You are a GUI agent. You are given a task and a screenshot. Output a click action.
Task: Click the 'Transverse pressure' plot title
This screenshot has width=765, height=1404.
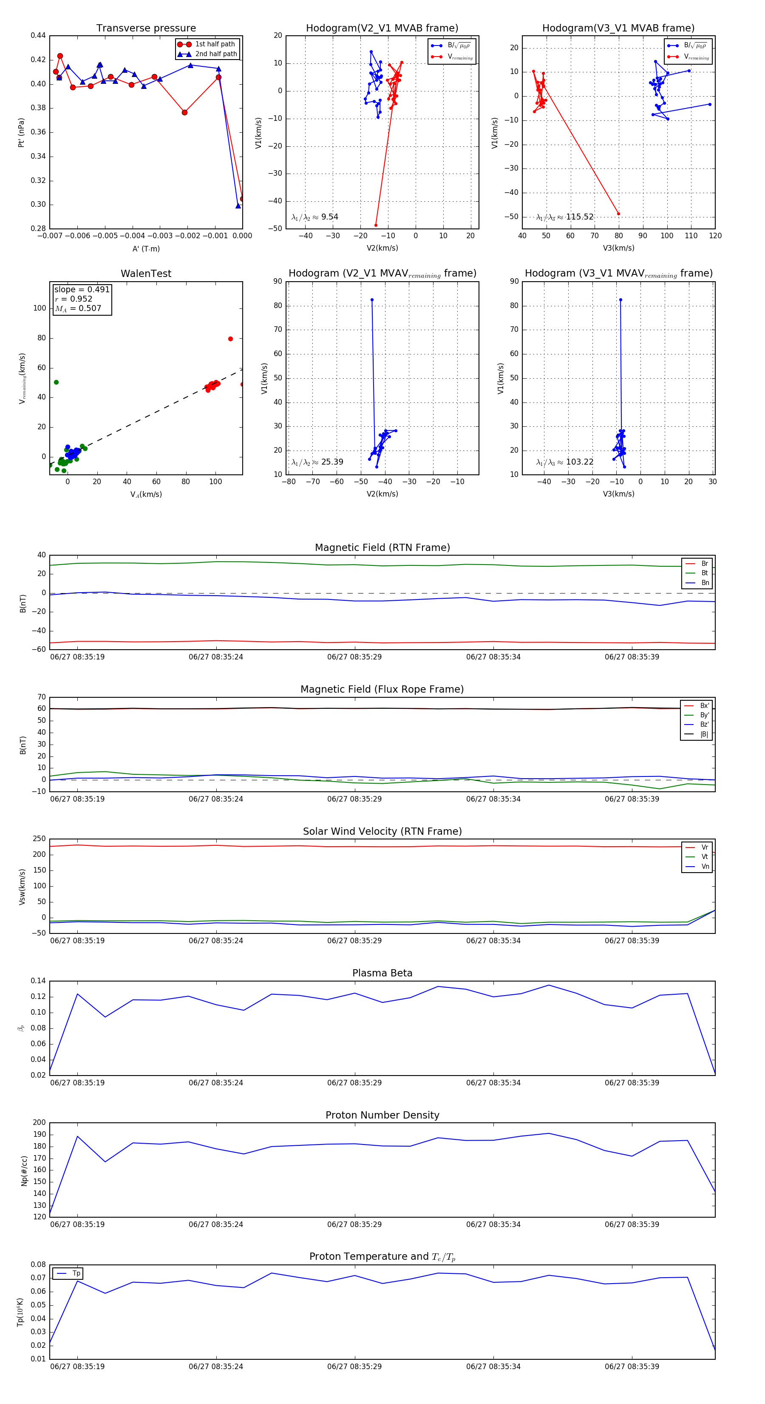coord(146,29)
